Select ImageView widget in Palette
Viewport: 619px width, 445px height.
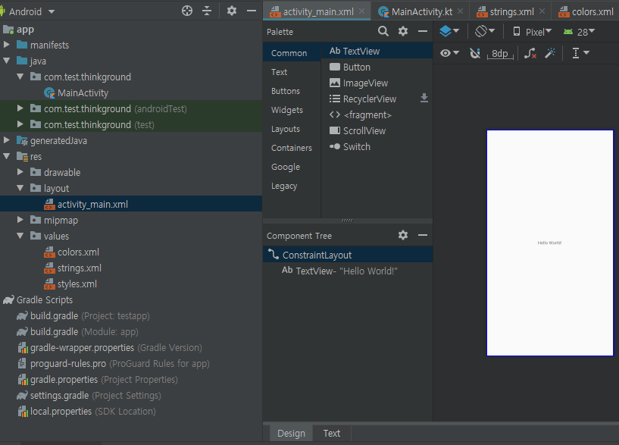tap(377, 83)
